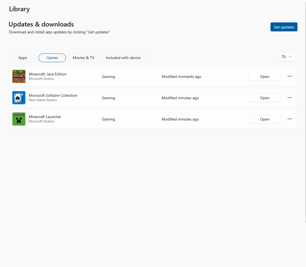Expand the sort and filter dropdown
The width and height of the screenshot is (306, 267).
click(x=286, y=57)
